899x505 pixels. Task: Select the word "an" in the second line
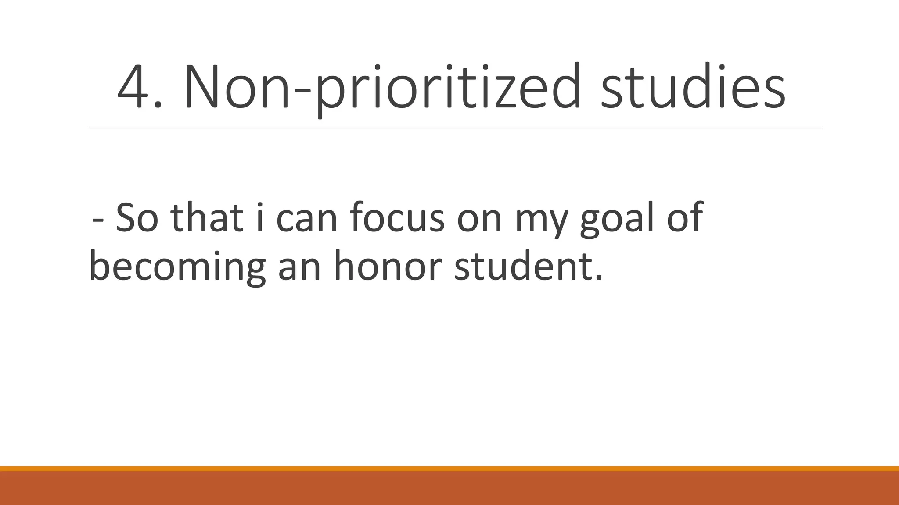299,267
